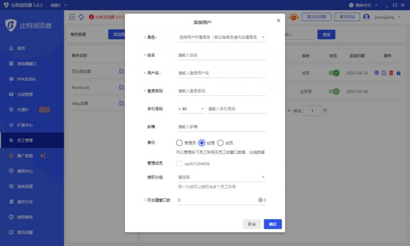410x246 pixels.
Task: Click the 用户名 login username field
Action: [222, 73]
